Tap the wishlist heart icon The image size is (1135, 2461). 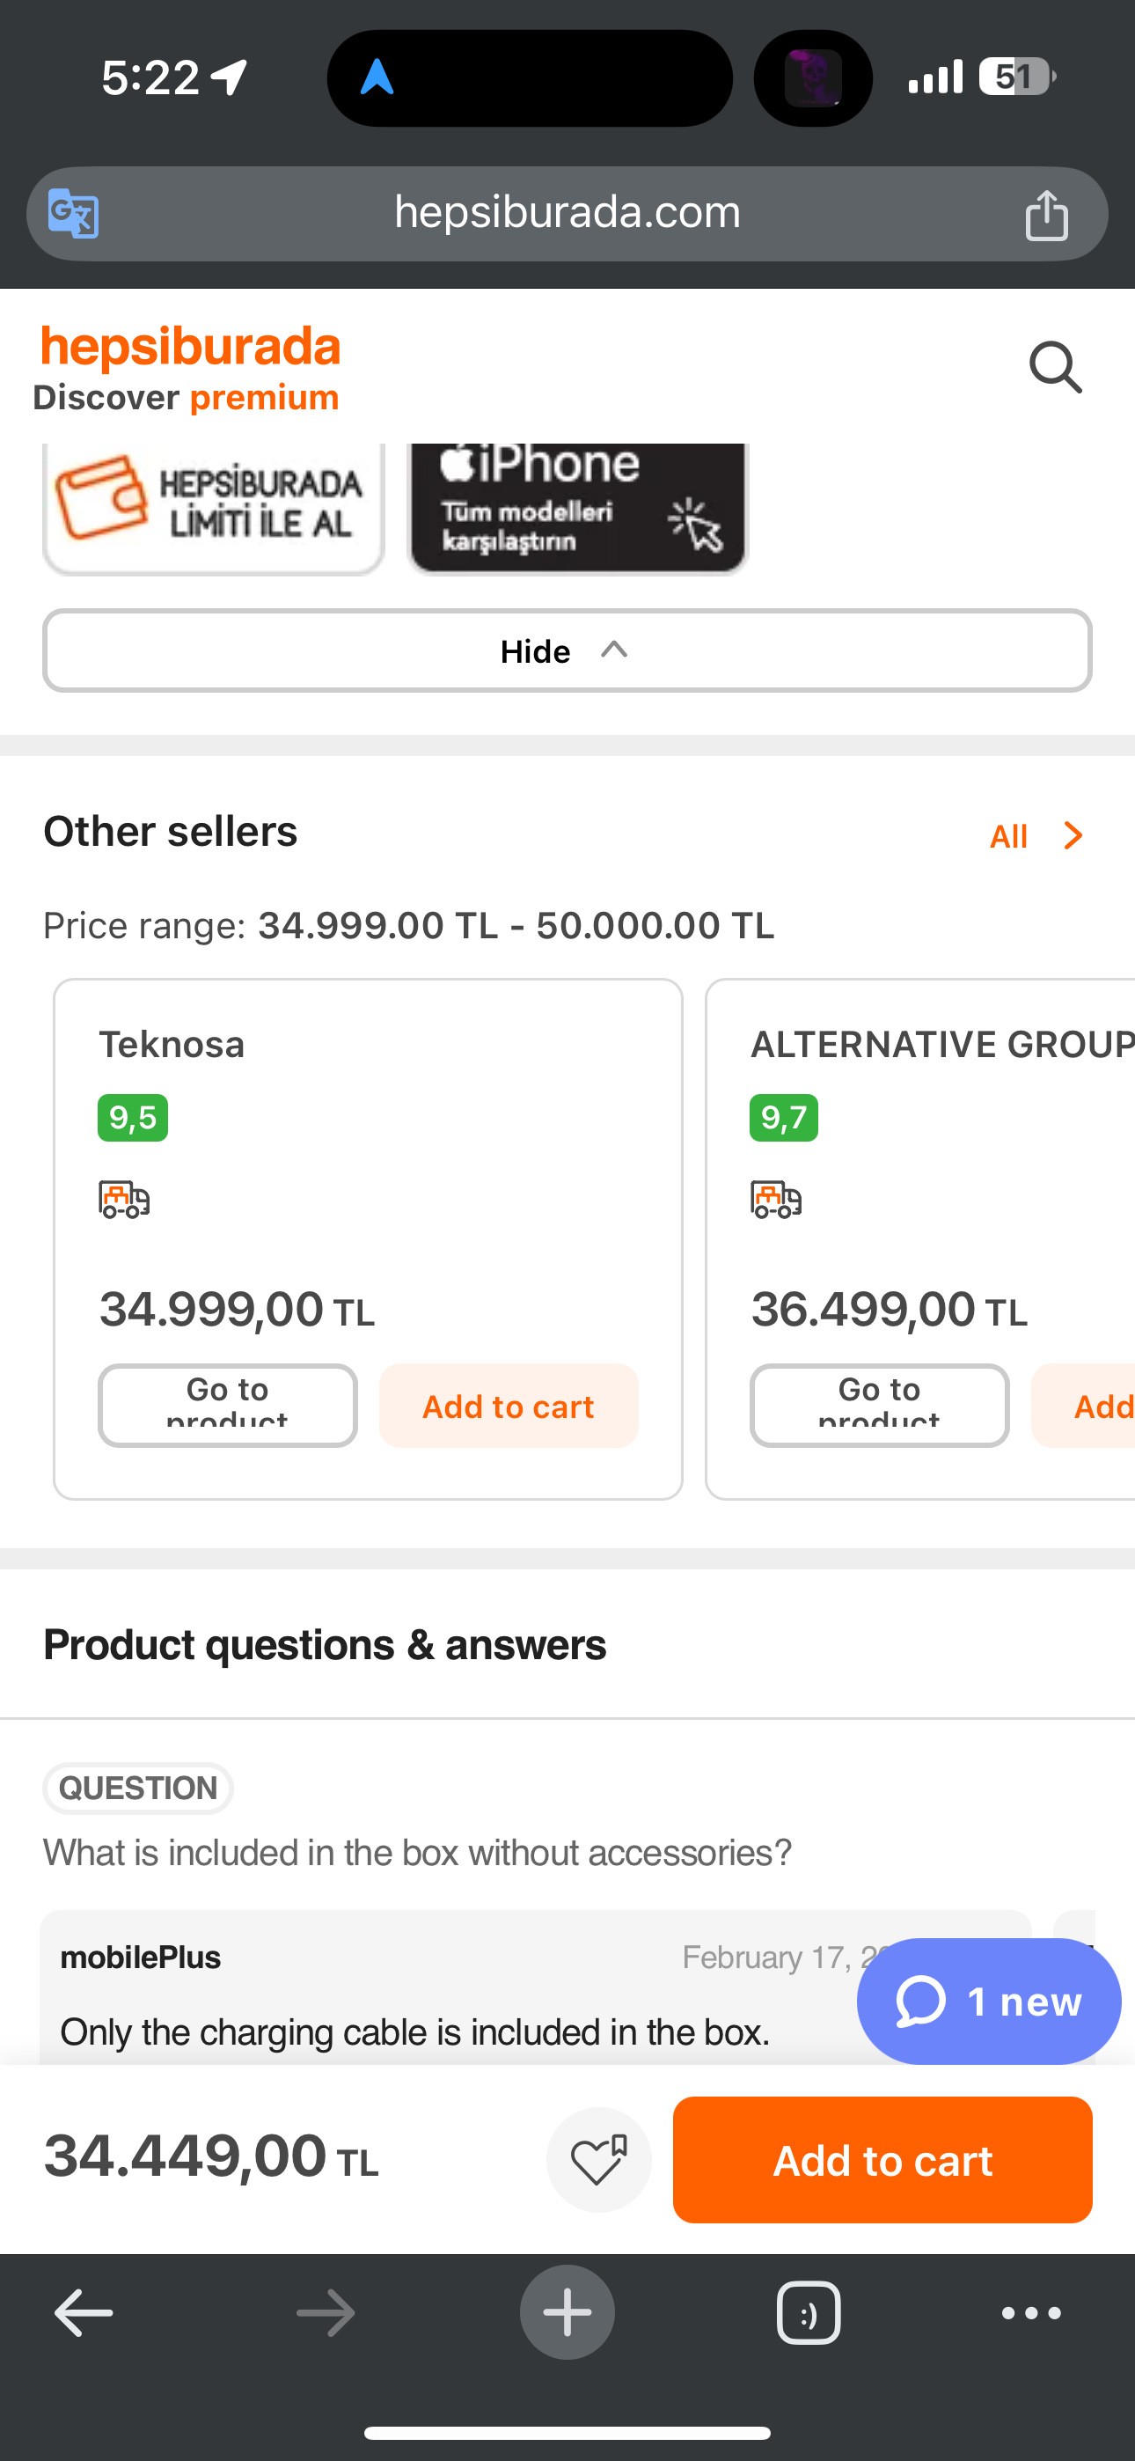tap(599, 2159)
